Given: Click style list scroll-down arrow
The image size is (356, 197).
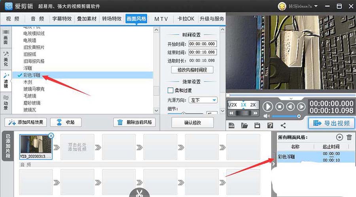Looking at the screenshot, I should coord(156,111).
